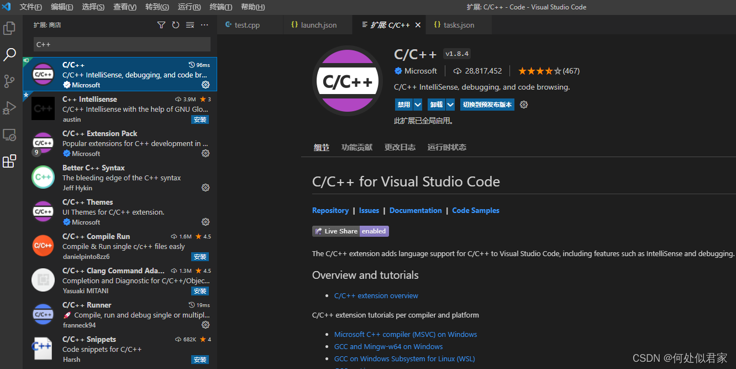
Task: Install C/C++ Compile Run extension
Action: (200, 257)
